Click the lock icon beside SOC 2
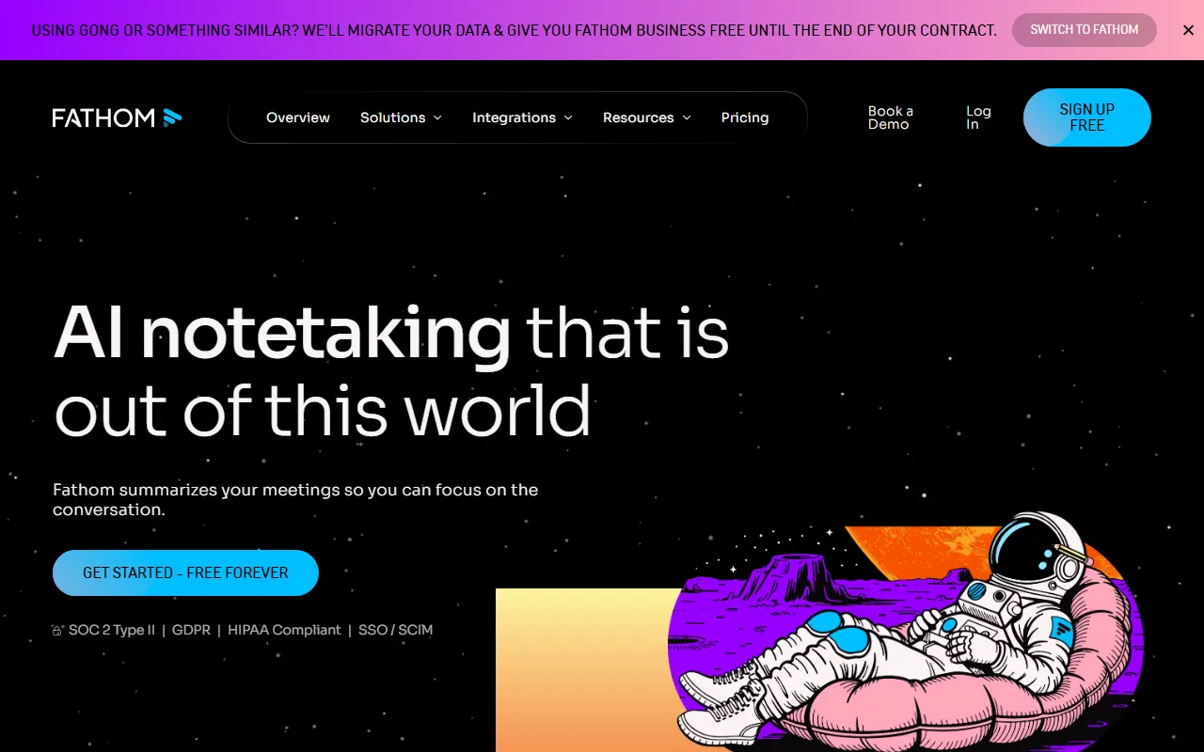Screen dimensions: 1204x752 [57, 631]
